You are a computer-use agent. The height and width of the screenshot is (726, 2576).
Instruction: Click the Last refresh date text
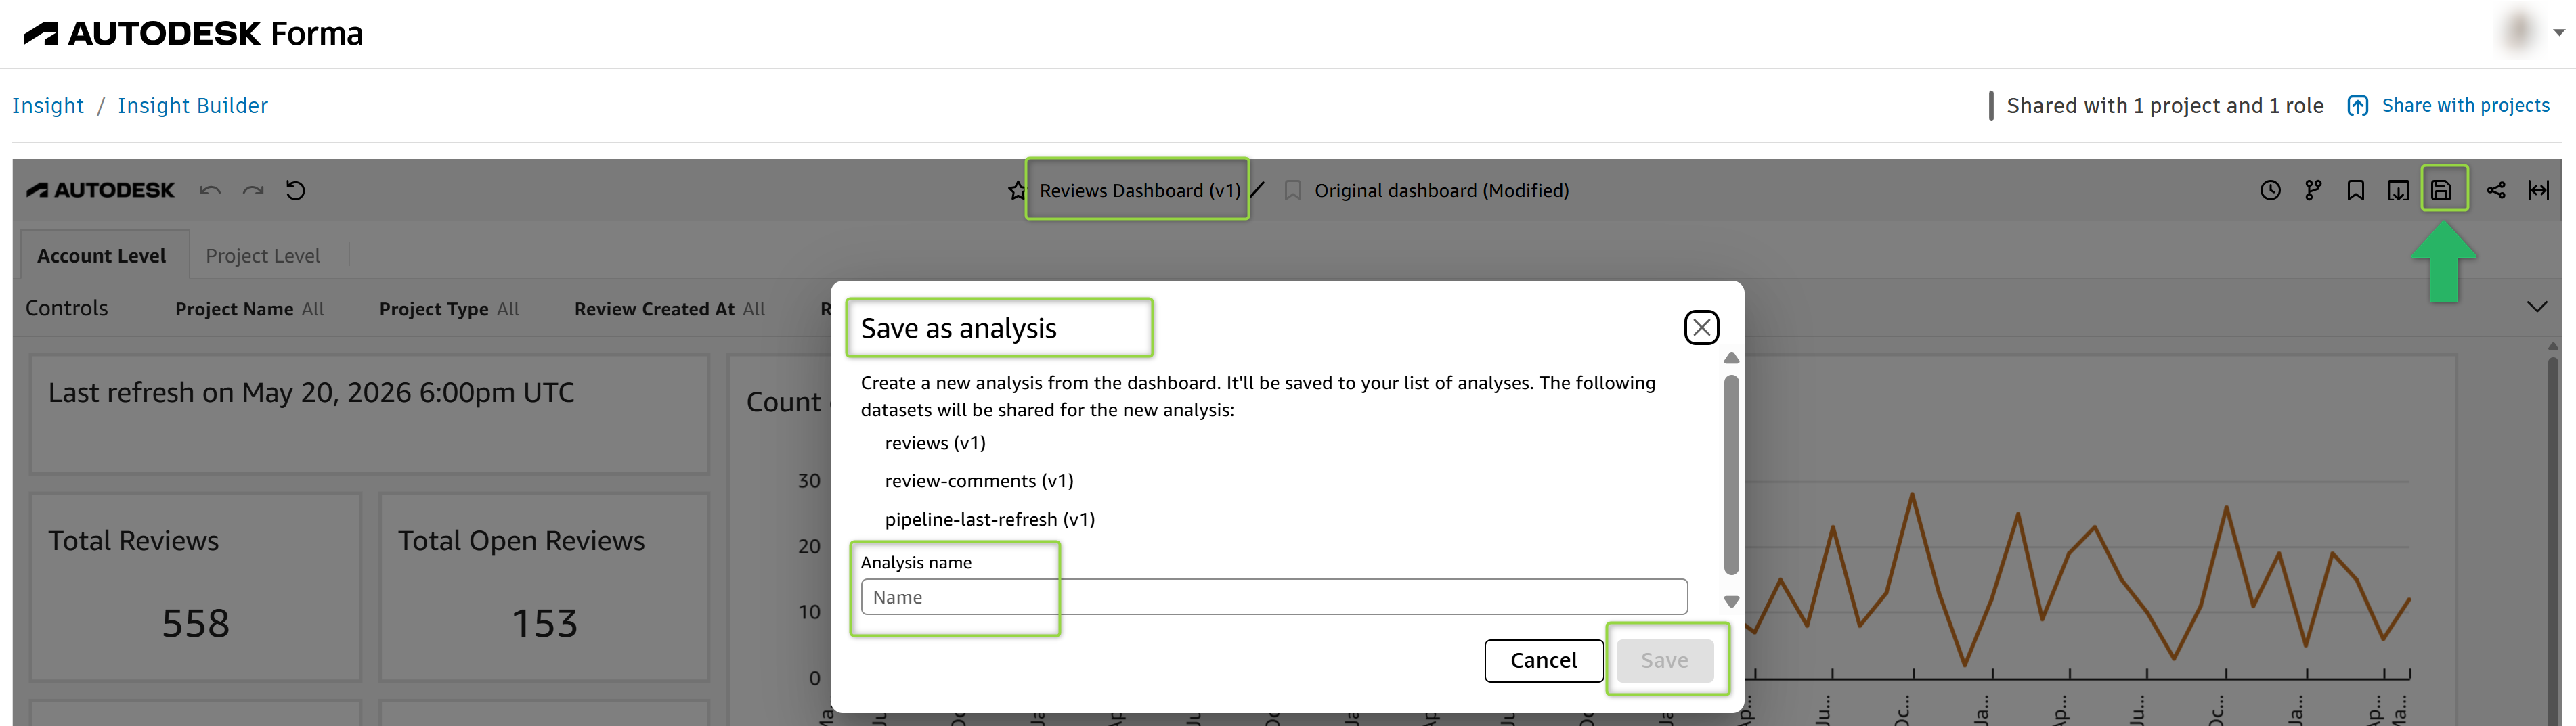311,393
